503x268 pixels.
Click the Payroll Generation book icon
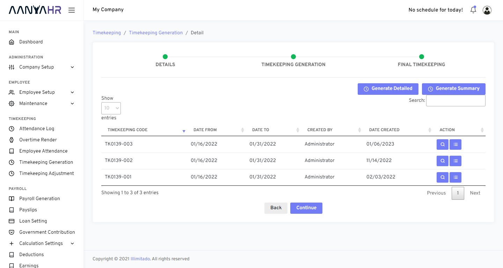point(12,198)
